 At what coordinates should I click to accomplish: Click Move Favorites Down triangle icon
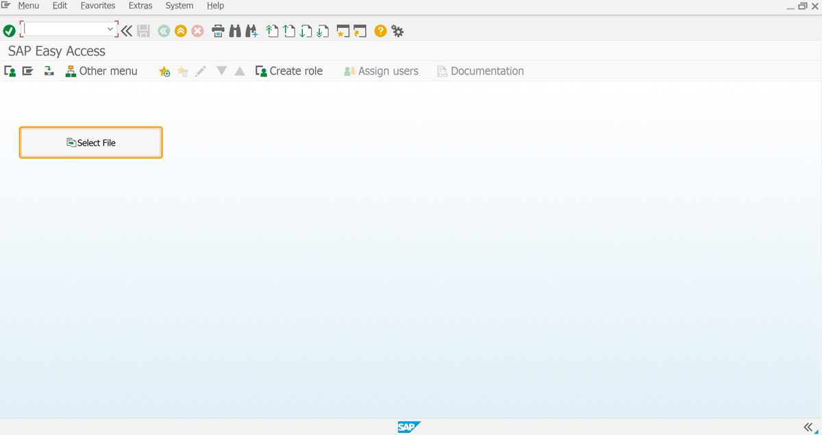pyautogui.click(x=221, y=71)
